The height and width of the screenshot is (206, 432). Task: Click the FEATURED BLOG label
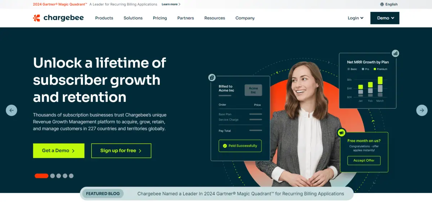103,193
